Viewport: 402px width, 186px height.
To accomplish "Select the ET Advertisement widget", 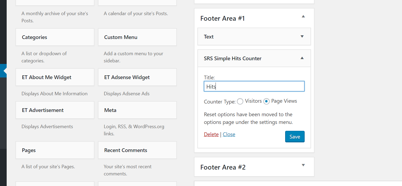I will (x=55, y=110).
